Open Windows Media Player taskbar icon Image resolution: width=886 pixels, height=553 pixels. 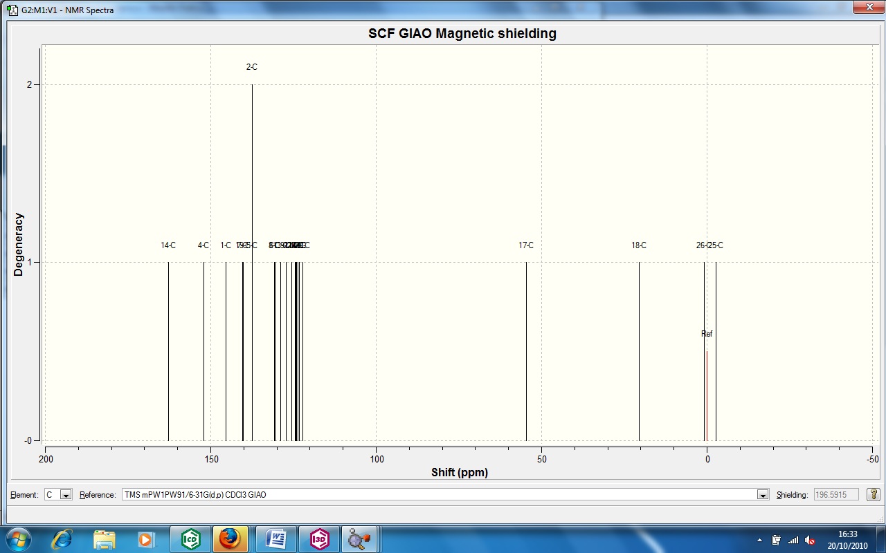pyautogui.click(x=145, y=539)
